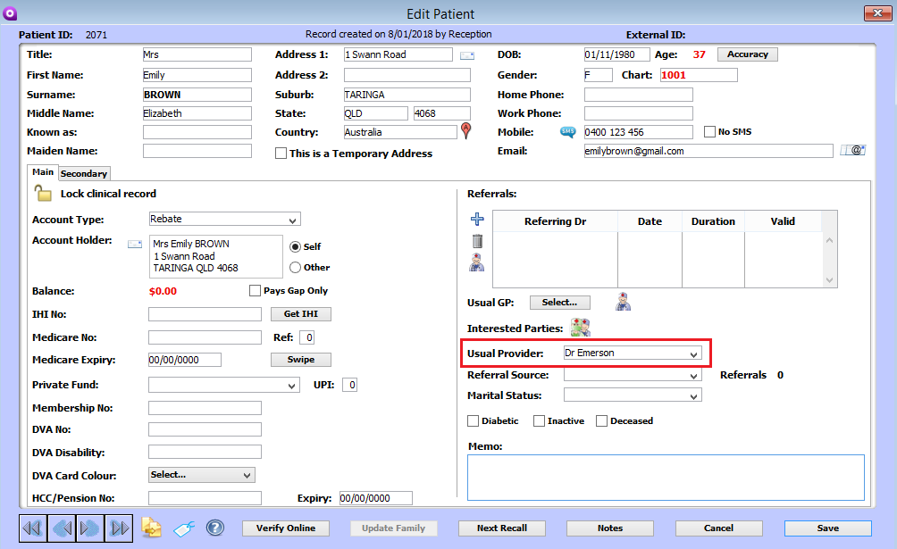Click the tag label icon in bottom bar

click(184, 528)
